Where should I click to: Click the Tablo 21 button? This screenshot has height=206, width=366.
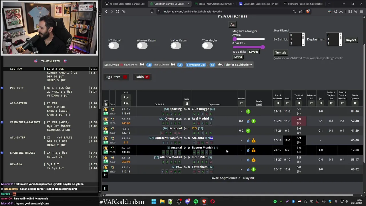[142, 77]
